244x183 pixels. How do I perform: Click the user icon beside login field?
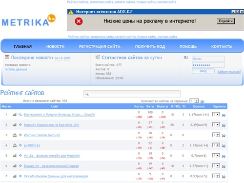[x=186, y=58]
